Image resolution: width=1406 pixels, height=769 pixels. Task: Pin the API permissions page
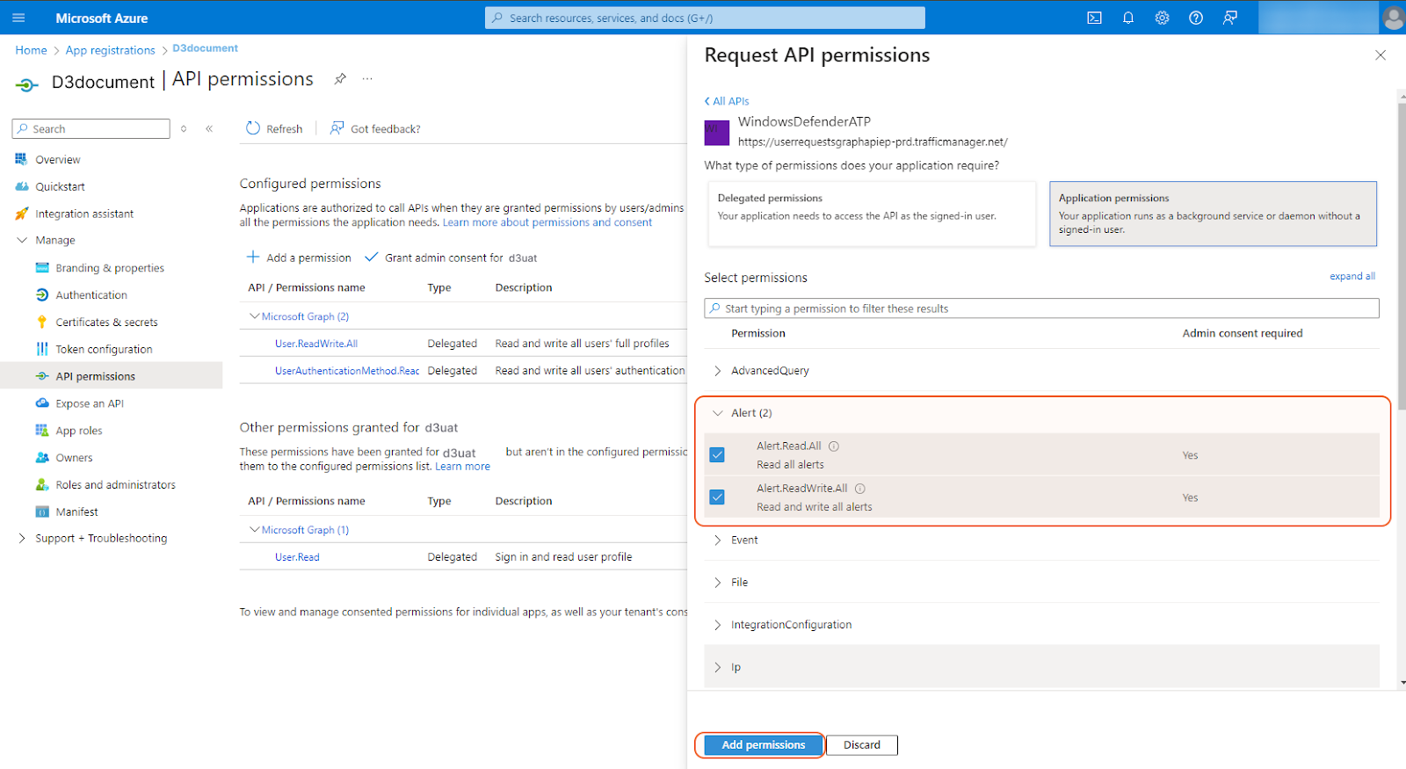[x=340, y=79]
